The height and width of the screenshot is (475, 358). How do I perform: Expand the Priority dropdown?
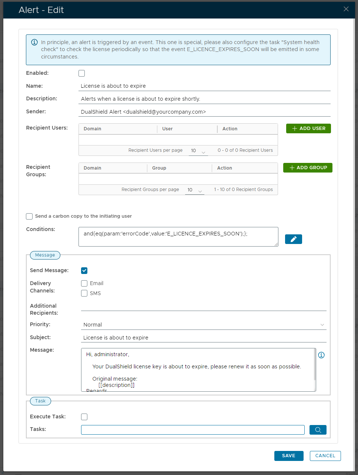coord(203,325)
